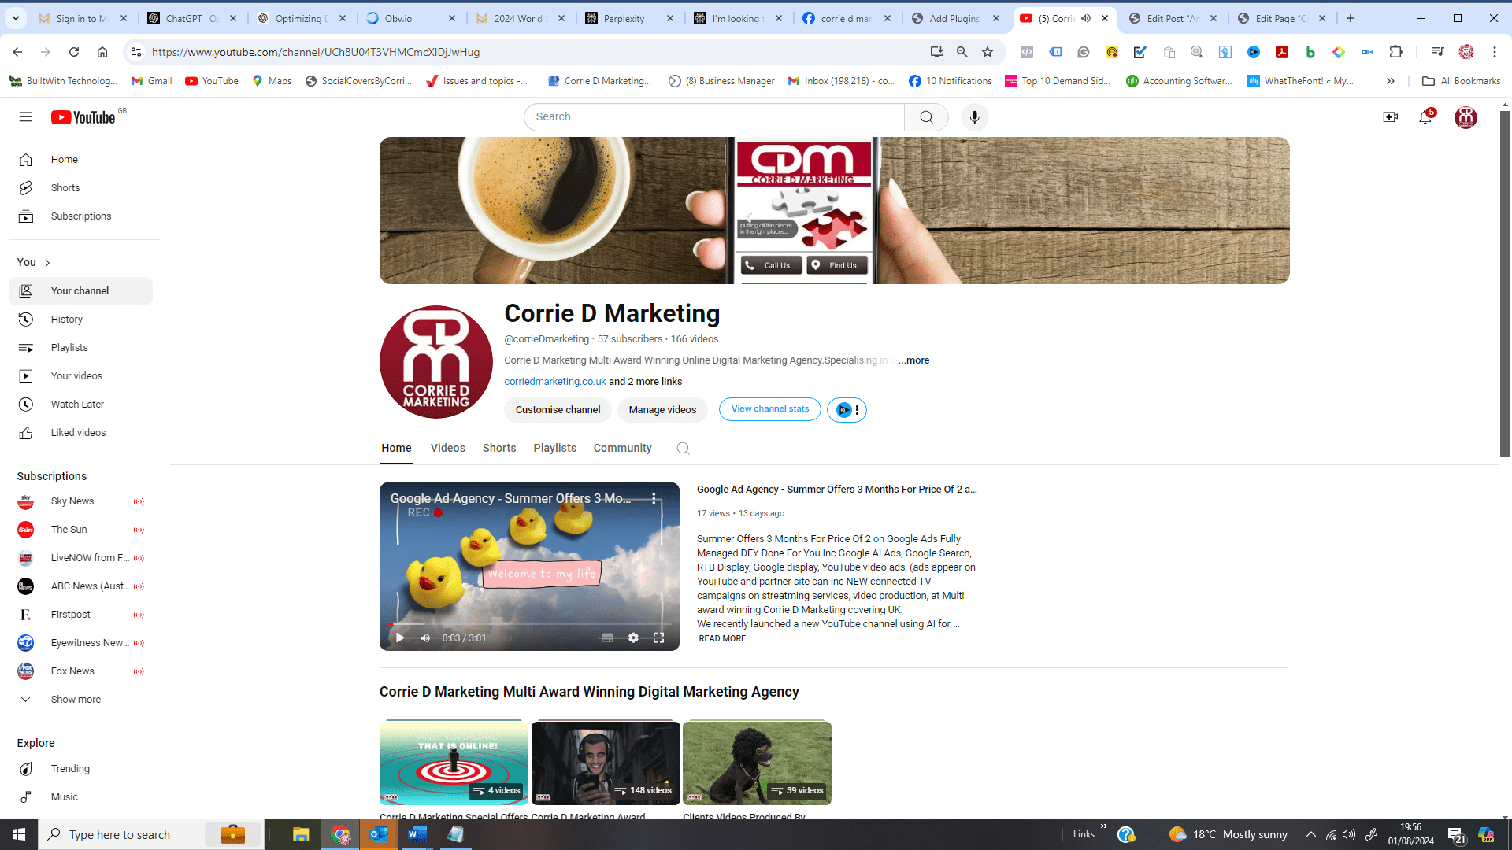Switch to the Videos channel tab
Image resolution: width=1512 pixels, height=850 pixels.
coord(447,449)
